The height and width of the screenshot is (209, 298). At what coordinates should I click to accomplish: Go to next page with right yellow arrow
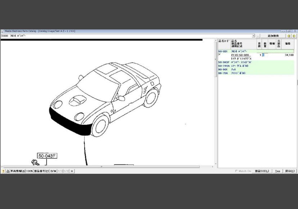(x=294, y=36)
